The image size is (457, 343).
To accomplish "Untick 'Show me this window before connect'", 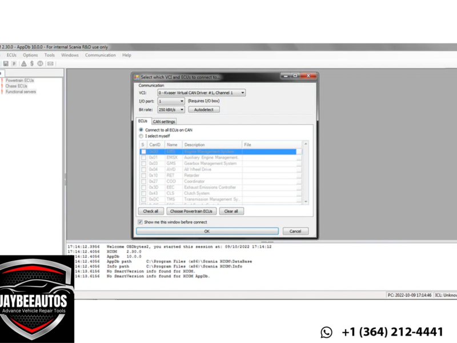I will pos(141,222).
